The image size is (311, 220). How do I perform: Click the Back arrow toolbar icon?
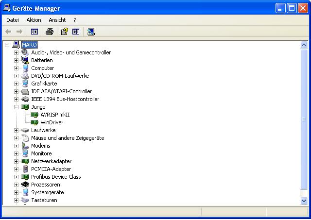click(8, 32)
